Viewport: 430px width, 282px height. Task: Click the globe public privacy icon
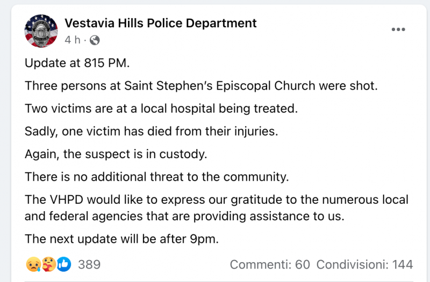[x=95, y=40]
